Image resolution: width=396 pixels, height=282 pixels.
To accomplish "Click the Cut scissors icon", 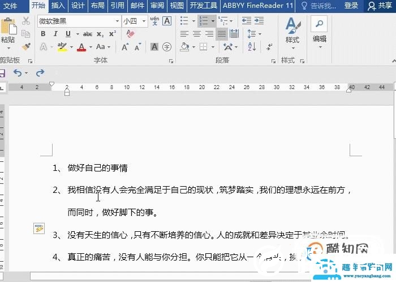I will [x=26, y=21].
